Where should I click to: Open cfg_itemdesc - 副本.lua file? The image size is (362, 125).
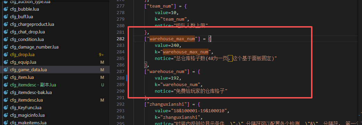click(33, 85)
